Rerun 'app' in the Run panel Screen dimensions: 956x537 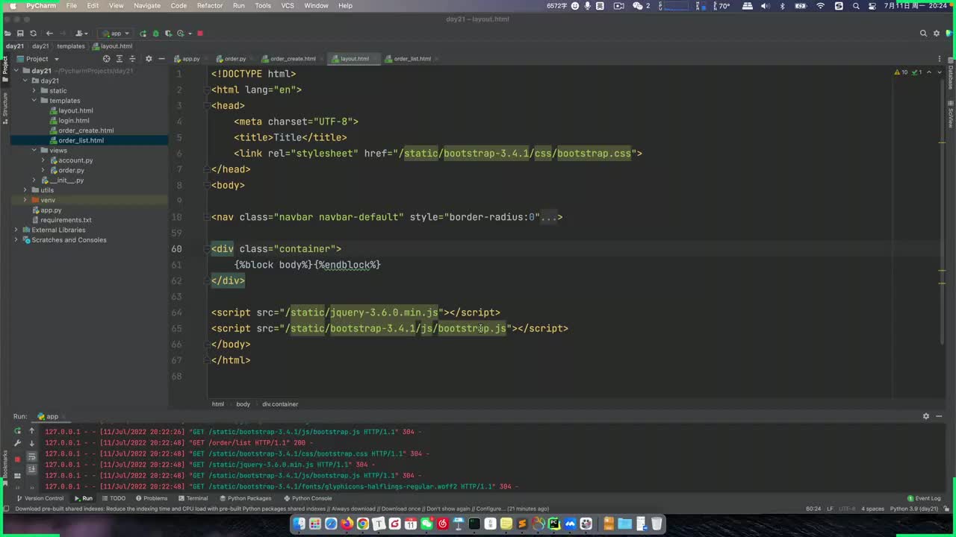(17, 431)
